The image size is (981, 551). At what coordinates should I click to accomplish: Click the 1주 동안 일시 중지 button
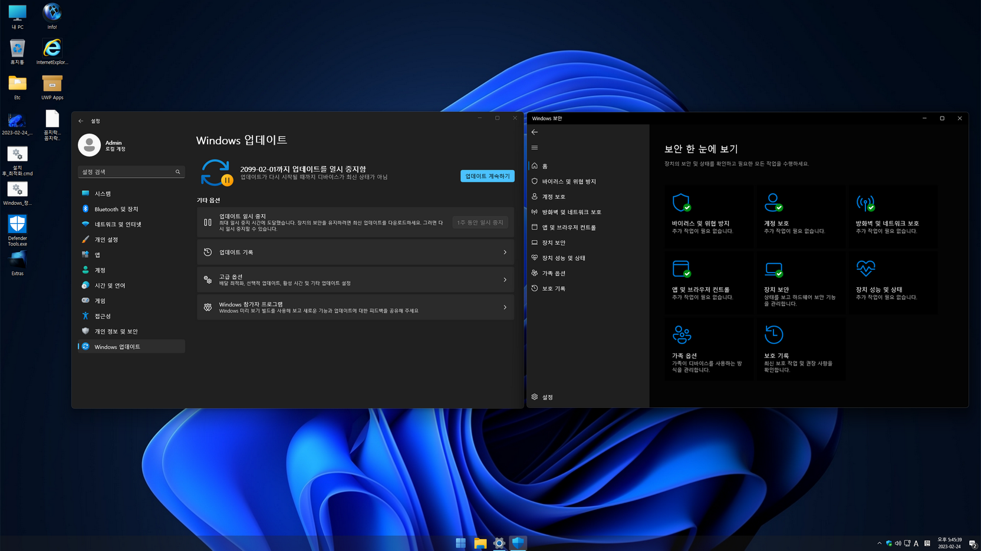pyautogui.click(x=480, y=223)
